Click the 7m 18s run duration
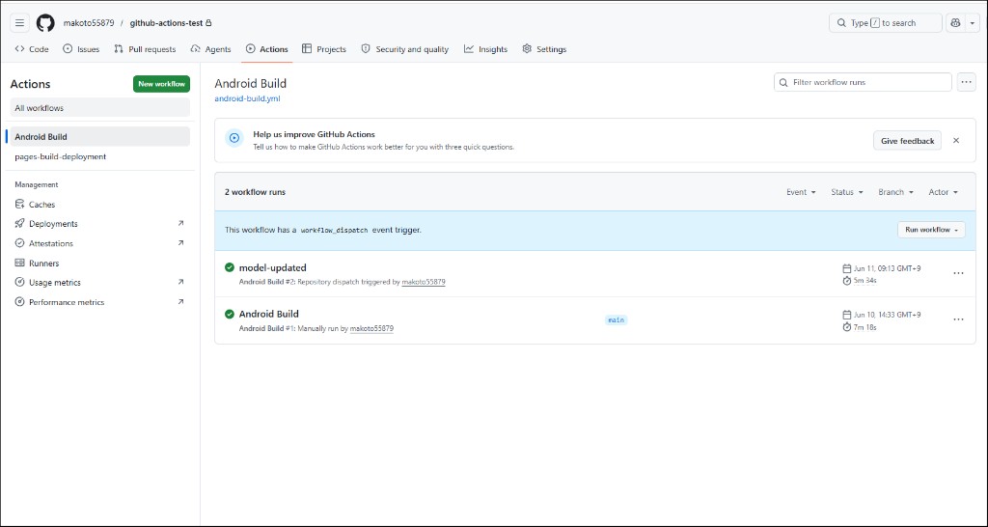988x527 pixels. 865,327
